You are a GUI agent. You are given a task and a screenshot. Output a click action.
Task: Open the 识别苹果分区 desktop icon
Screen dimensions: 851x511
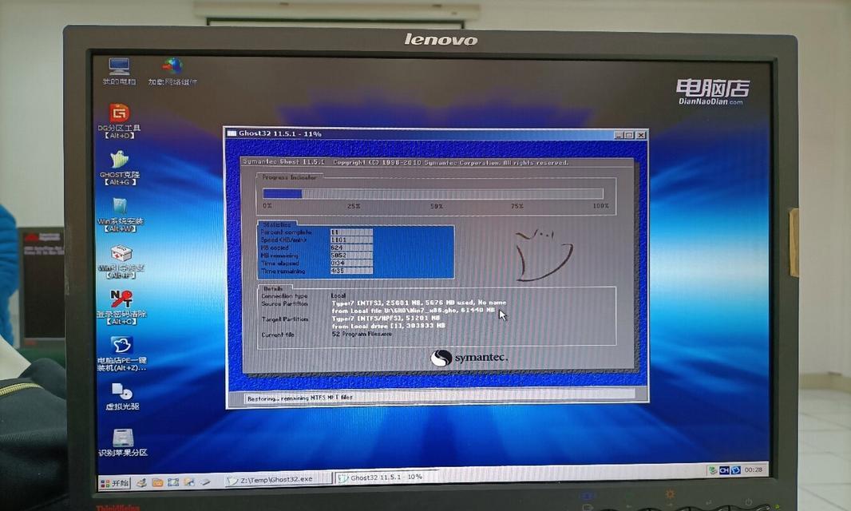coord(123,442)
